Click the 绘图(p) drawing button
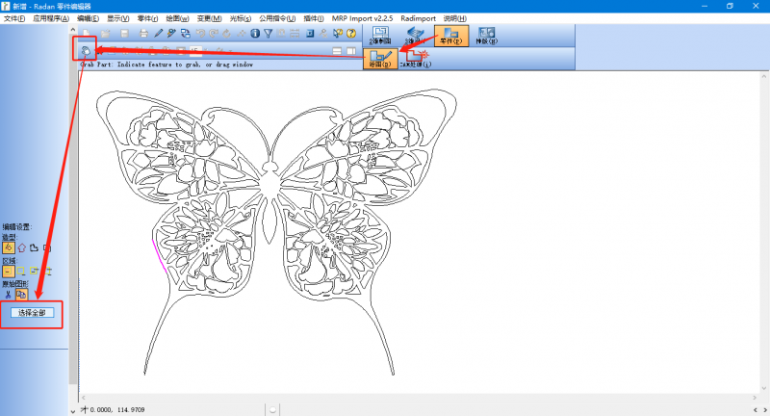 click(x=381, y=59)
